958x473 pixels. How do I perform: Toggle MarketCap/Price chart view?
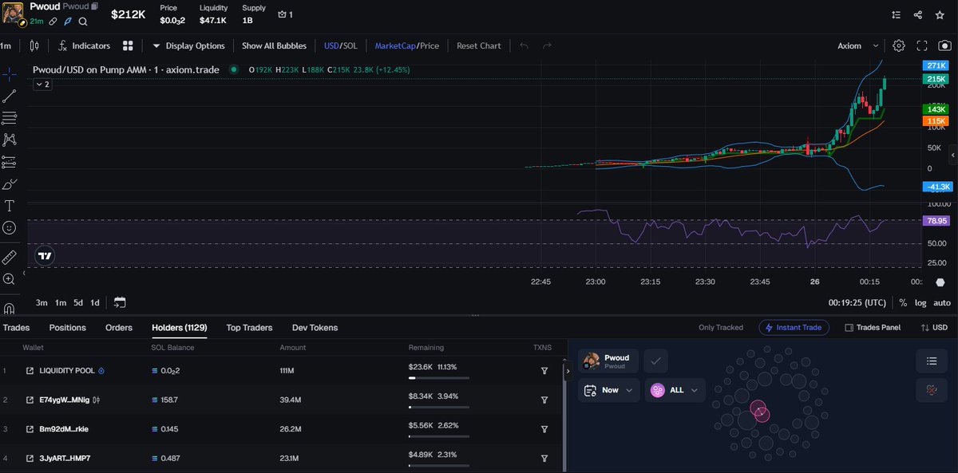click(x=407, y=45)
